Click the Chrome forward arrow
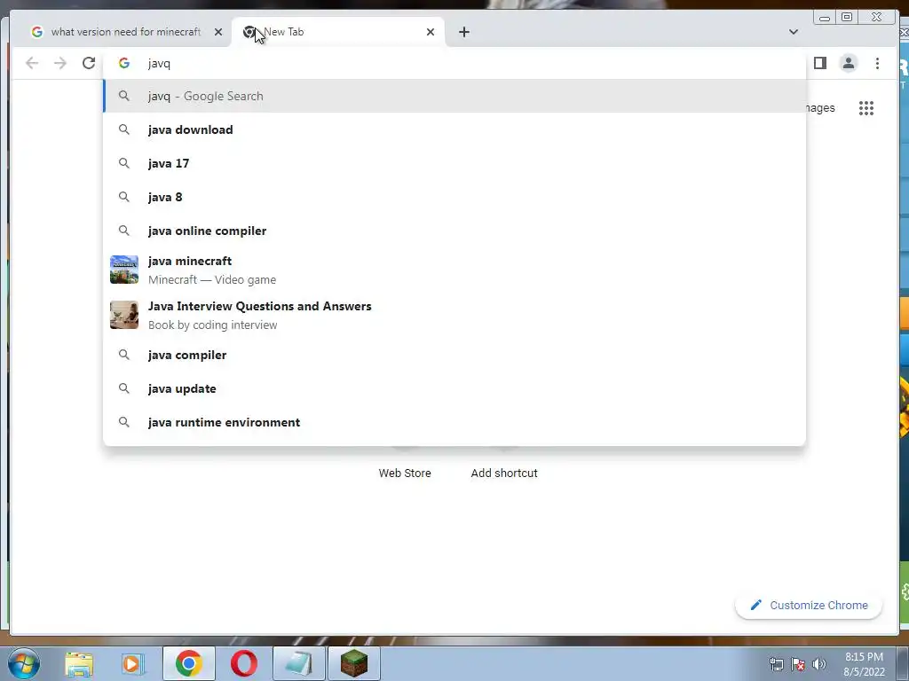909x681 pixels. pos(60,63)
